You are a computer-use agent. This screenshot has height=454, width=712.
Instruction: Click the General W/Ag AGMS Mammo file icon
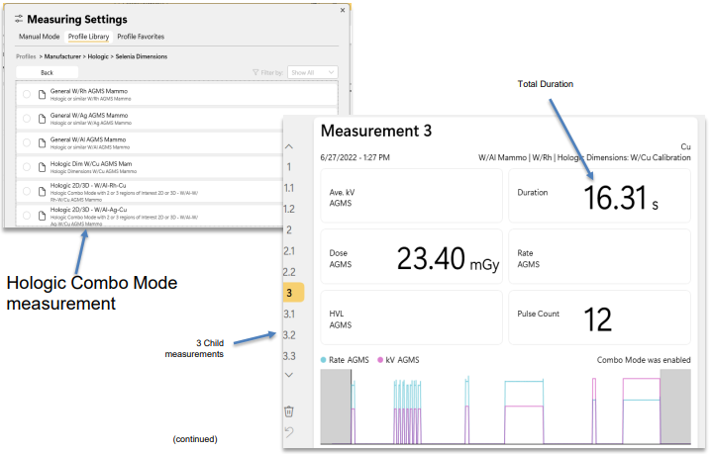point(42,118)
